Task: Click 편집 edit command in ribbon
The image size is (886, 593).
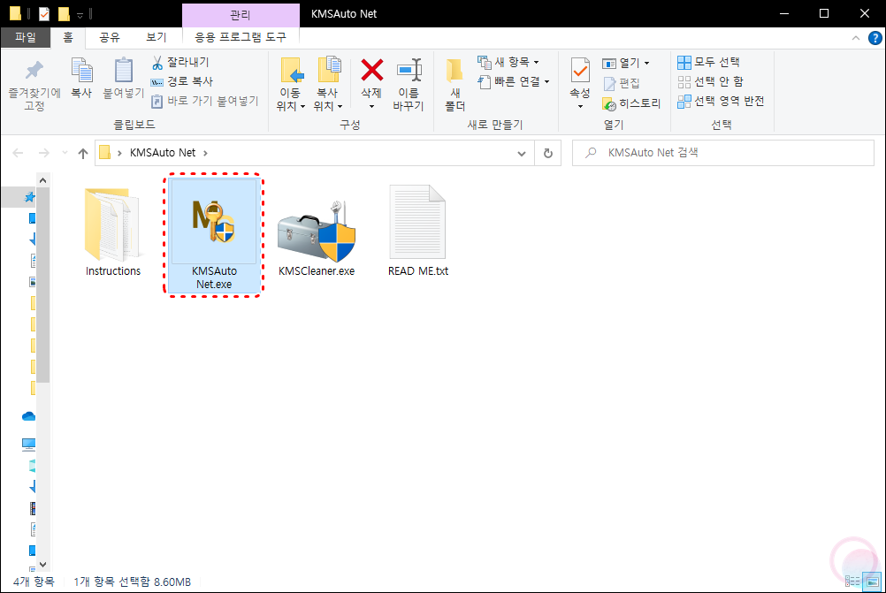Action: (622, 84)
